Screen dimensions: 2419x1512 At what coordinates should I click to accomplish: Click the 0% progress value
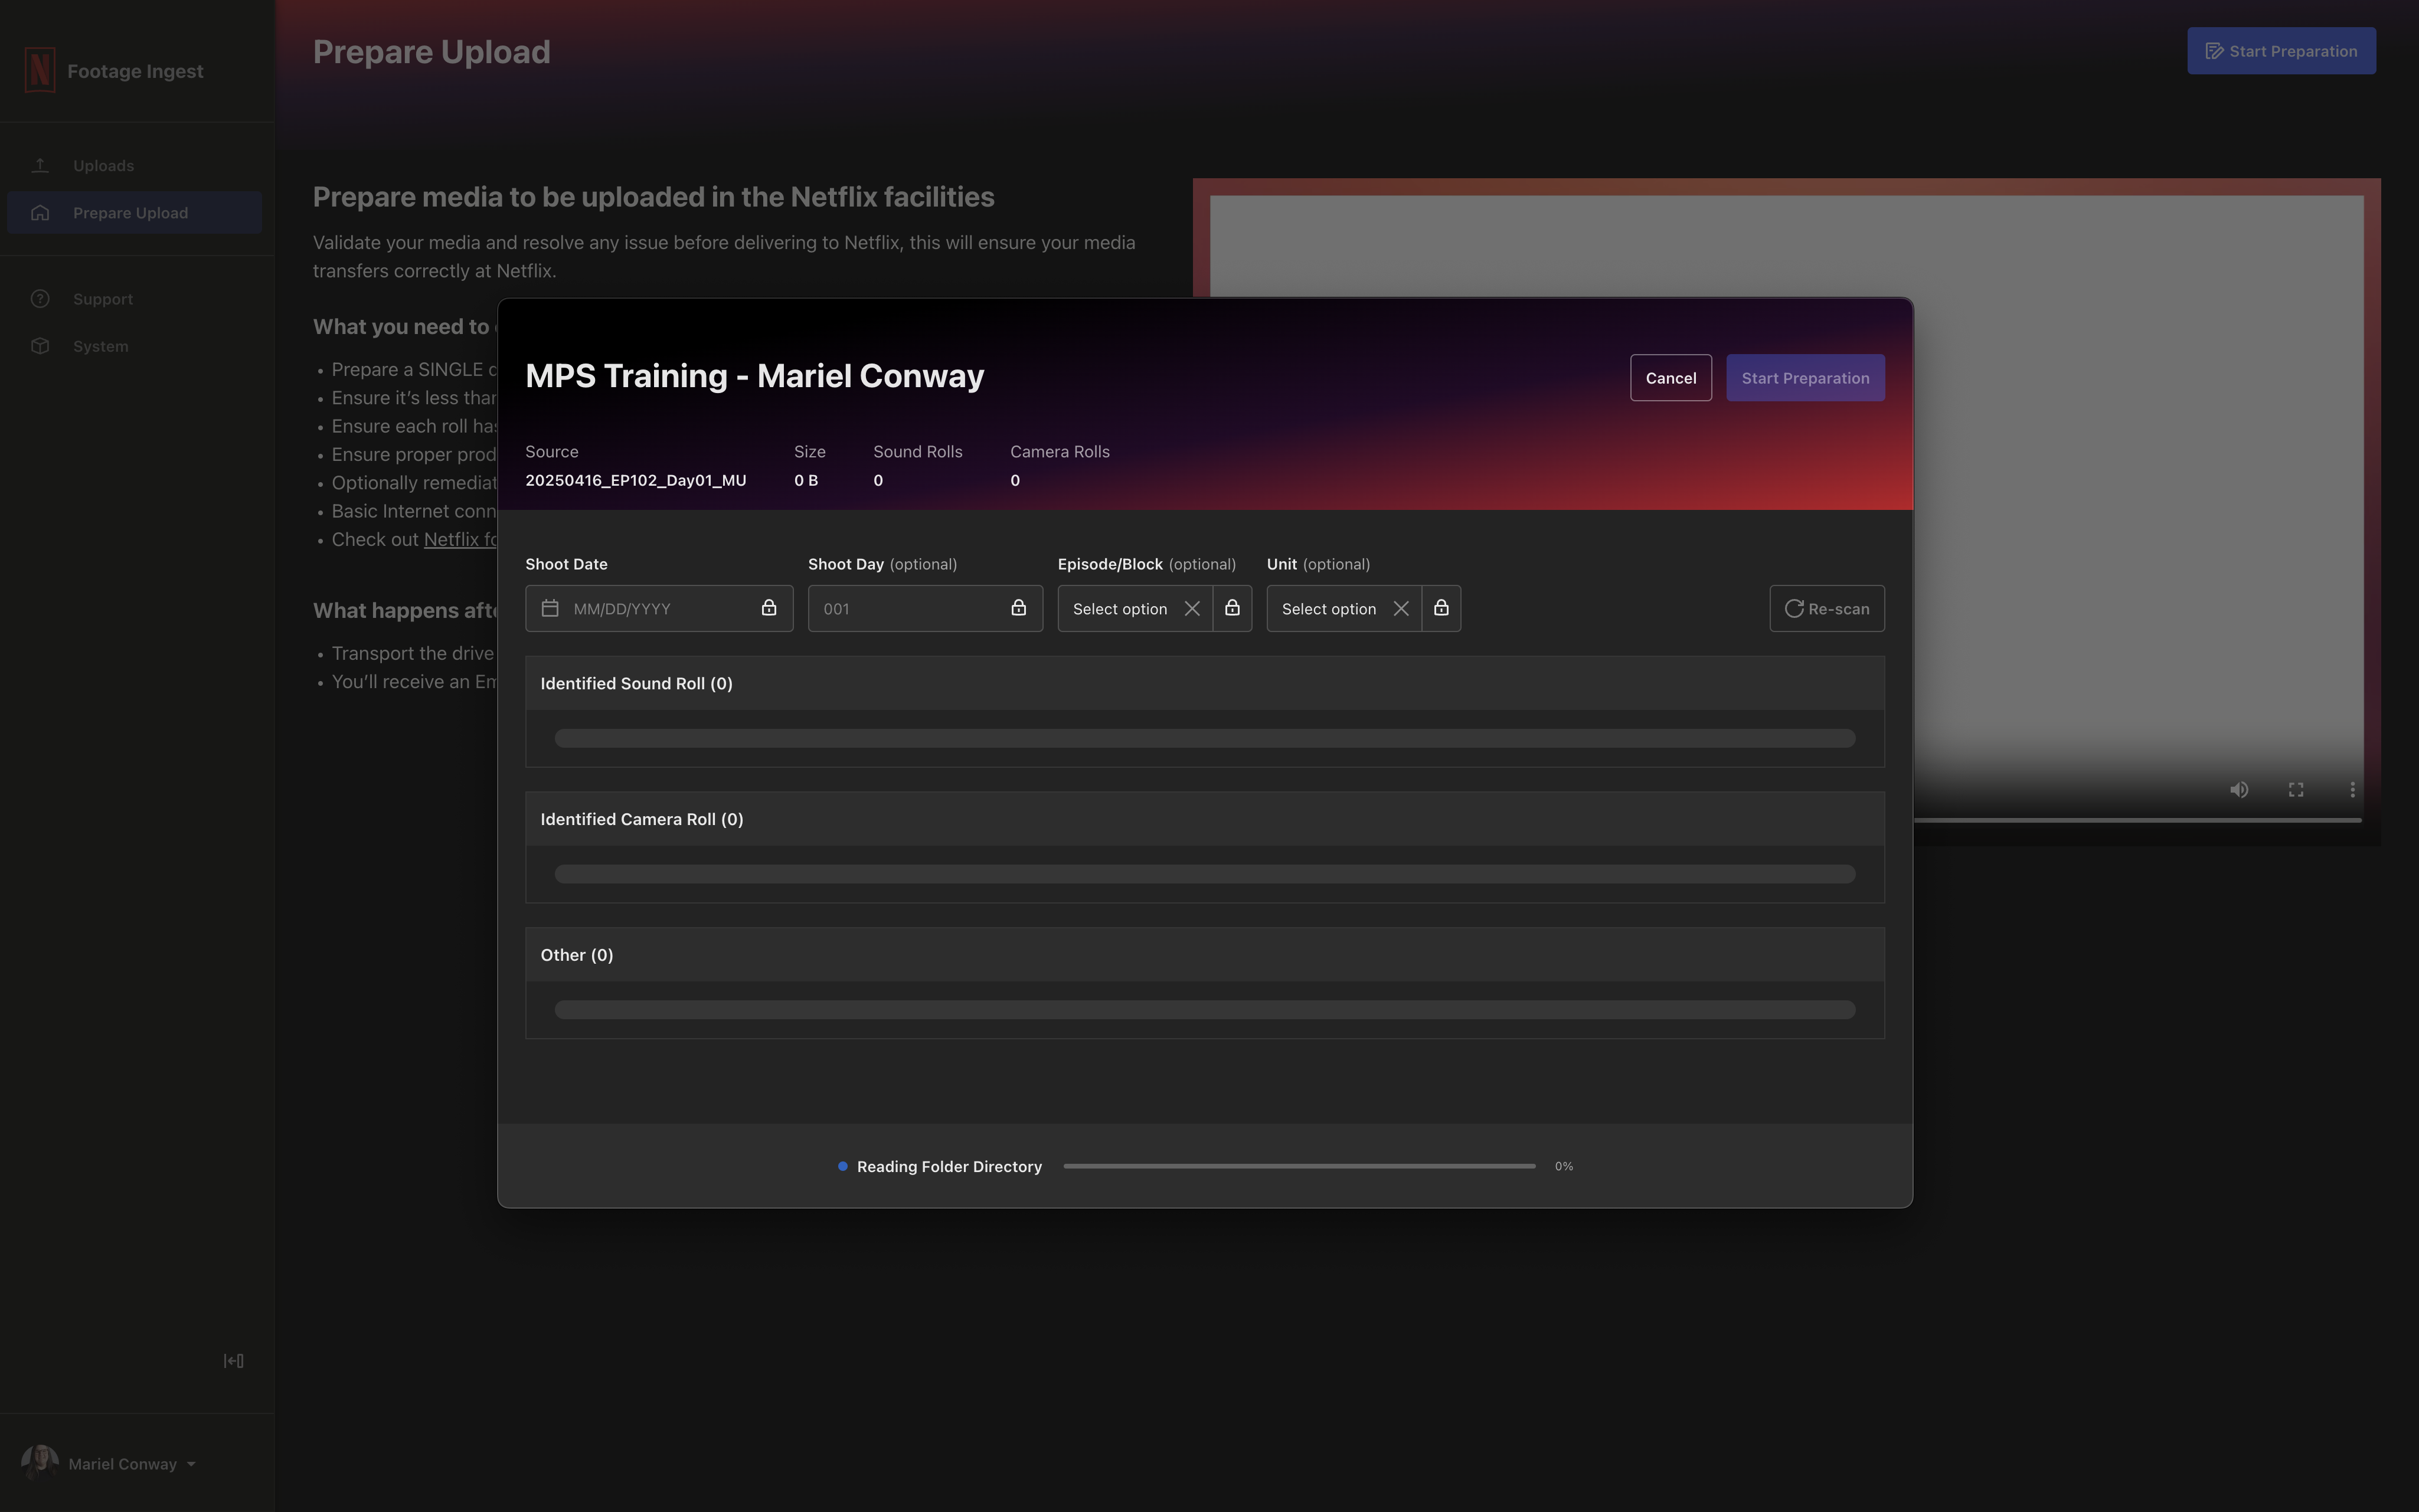pyautogui.click(x=1564, y=1166)
